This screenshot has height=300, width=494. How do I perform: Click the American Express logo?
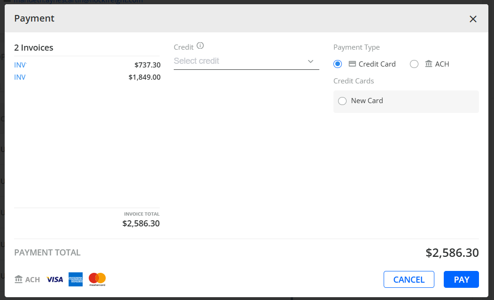[76, 279]
